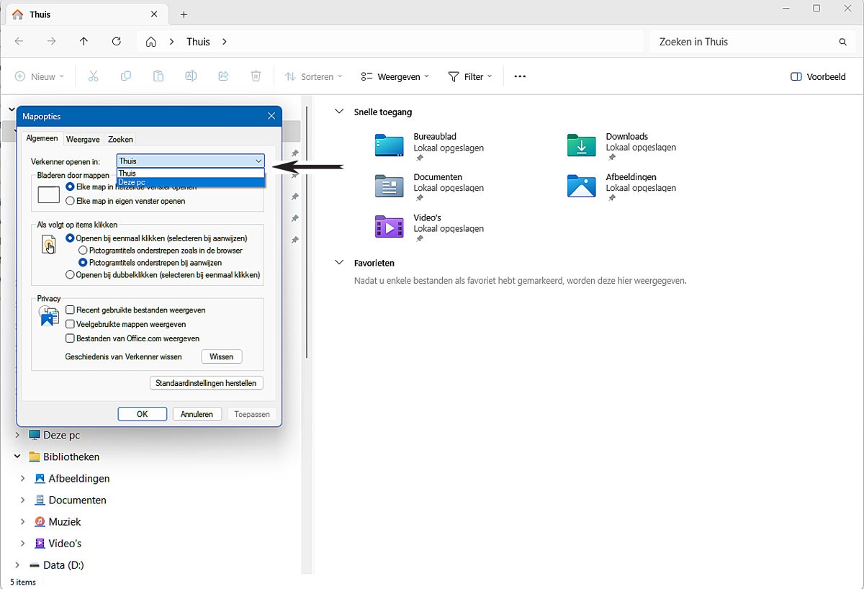Open the Downloads folder icon
The height and width of the screenshot is (589, 864).
click(582, 145)
